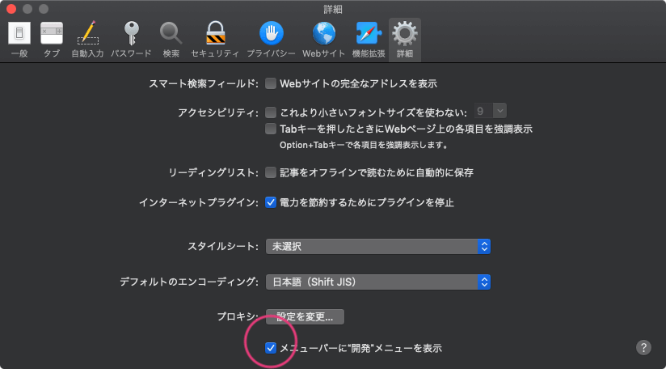Enable Tabキー highlight items checkbox

(x=272, y=129)
